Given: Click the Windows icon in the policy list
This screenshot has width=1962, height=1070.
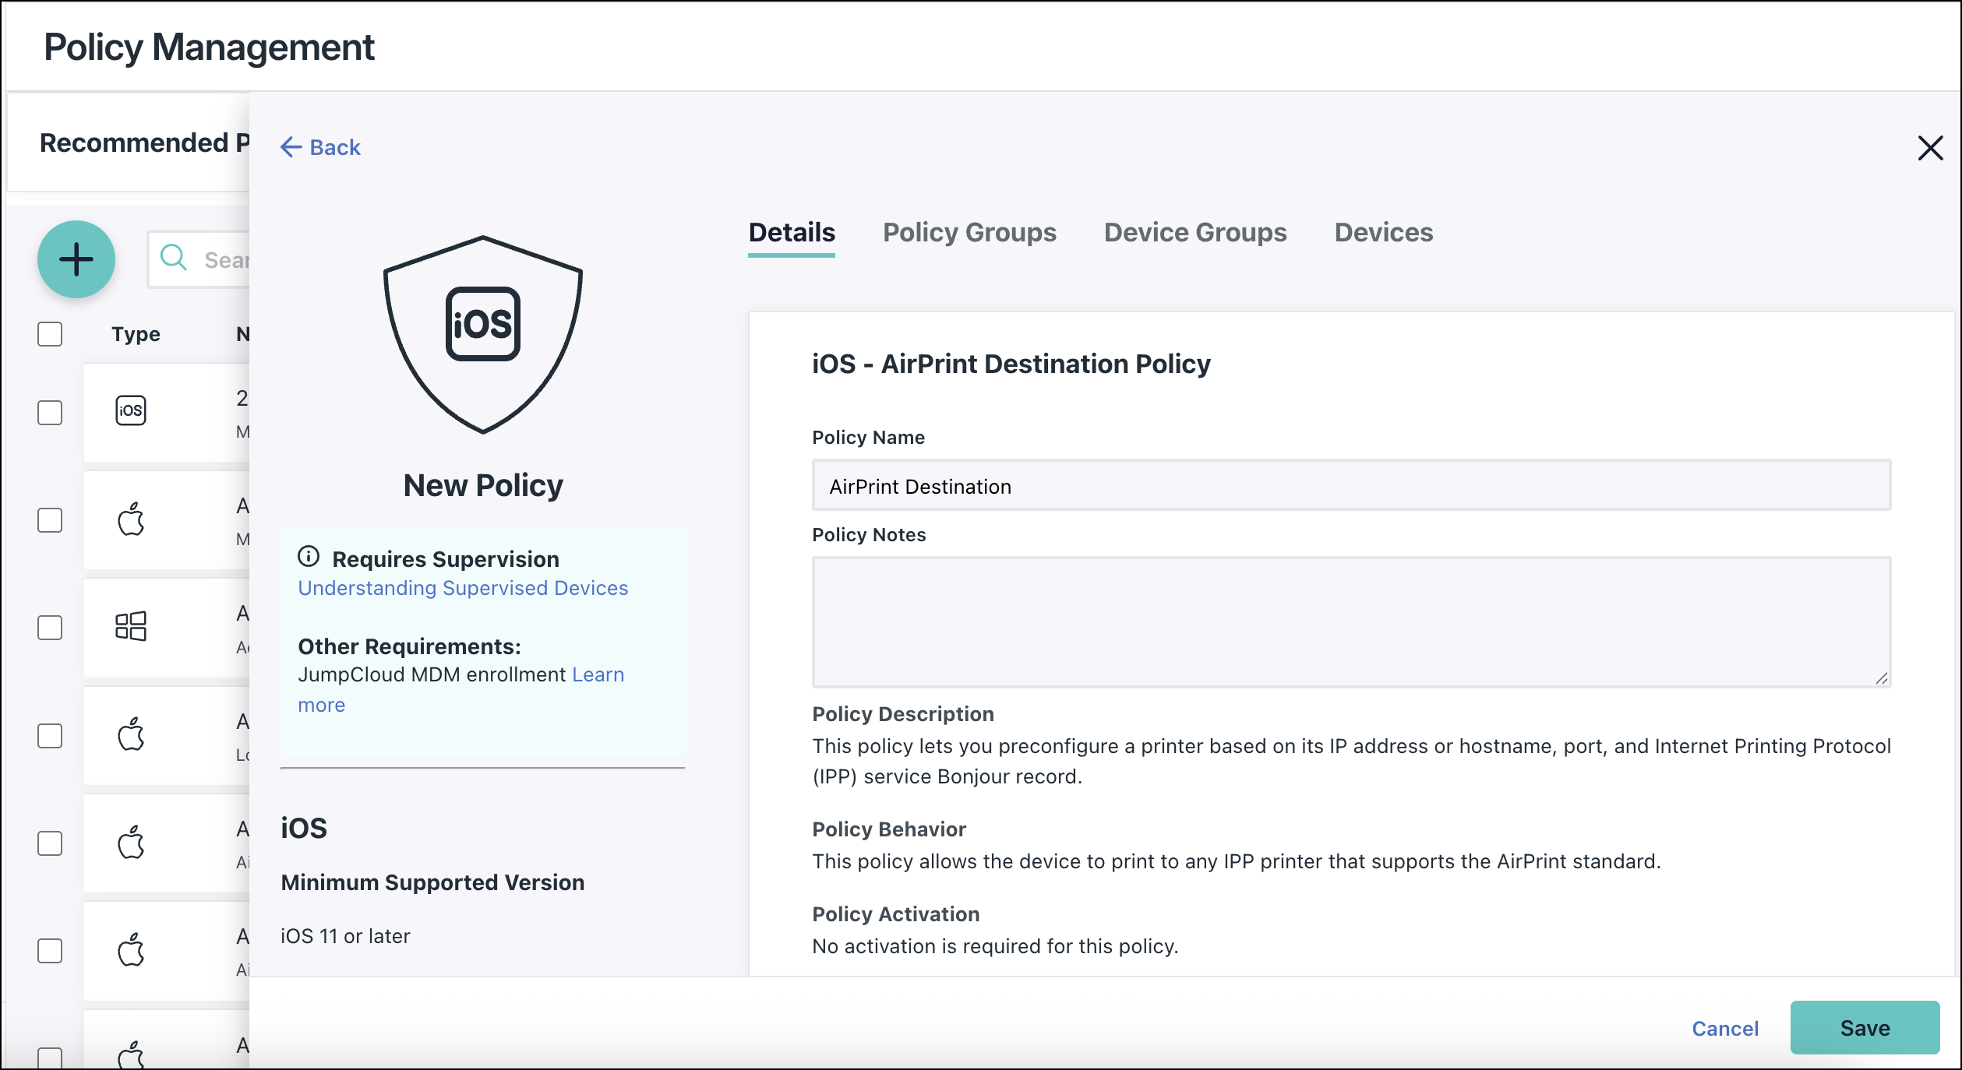Looking at the screenshot, I should (x=131, y=627).
